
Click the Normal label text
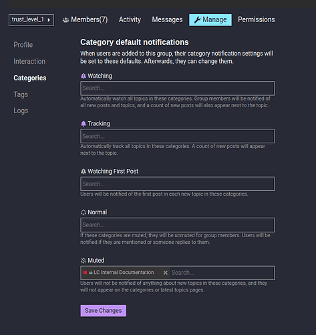coord(98,212)
